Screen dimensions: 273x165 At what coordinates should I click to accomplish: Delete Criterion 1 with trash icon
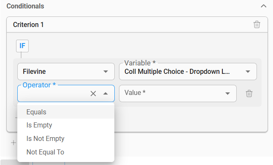[257, 24]
